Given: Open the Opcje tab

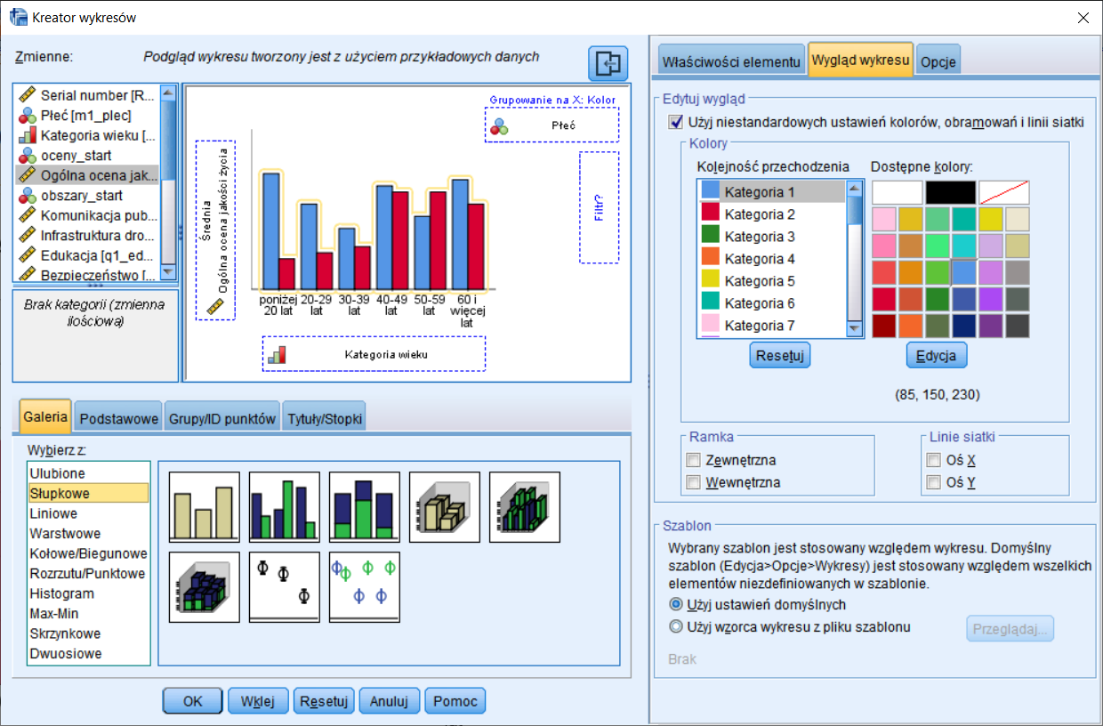Looking at the screenshot, I should click(x=938, y=62).
